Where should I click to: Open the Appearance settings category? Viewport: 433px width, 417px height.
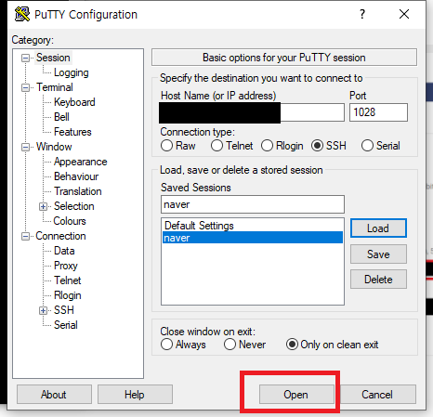[x=81, y=162]
